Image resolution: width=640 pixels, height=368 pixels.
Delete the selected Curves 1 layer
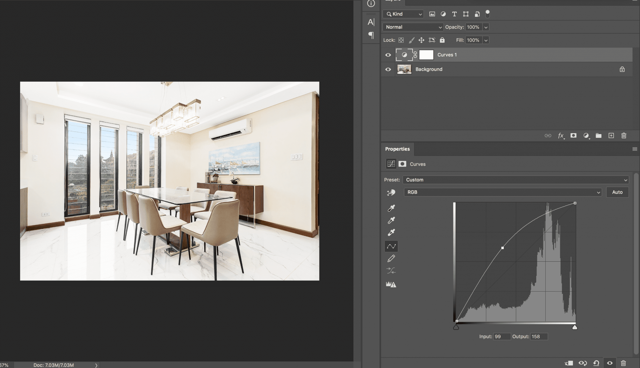click(624, 136)
